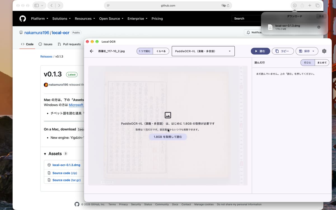Click 1.8GB を取得して読む button
The image size is (336, 210).
click(168, 137)
